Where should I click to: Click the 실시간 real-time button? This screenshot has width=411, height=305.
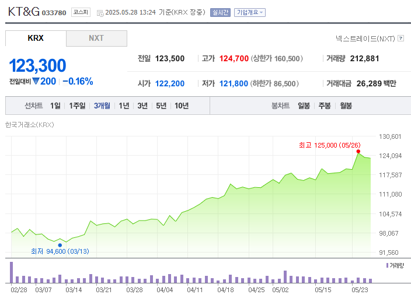[220, 12]
